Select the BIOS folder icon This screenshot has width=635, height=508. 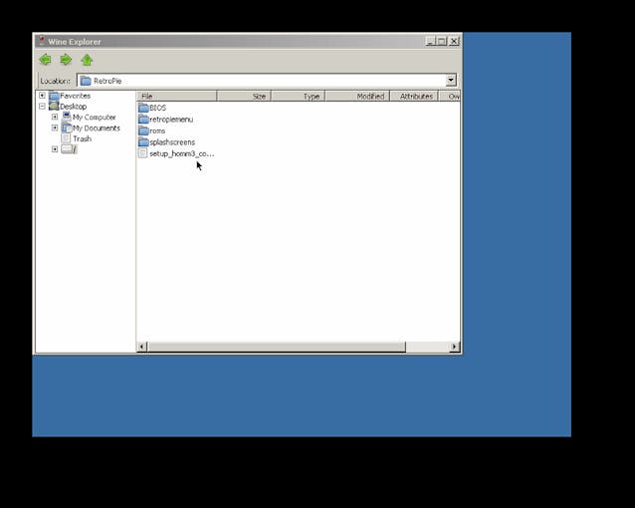point(143,108)
